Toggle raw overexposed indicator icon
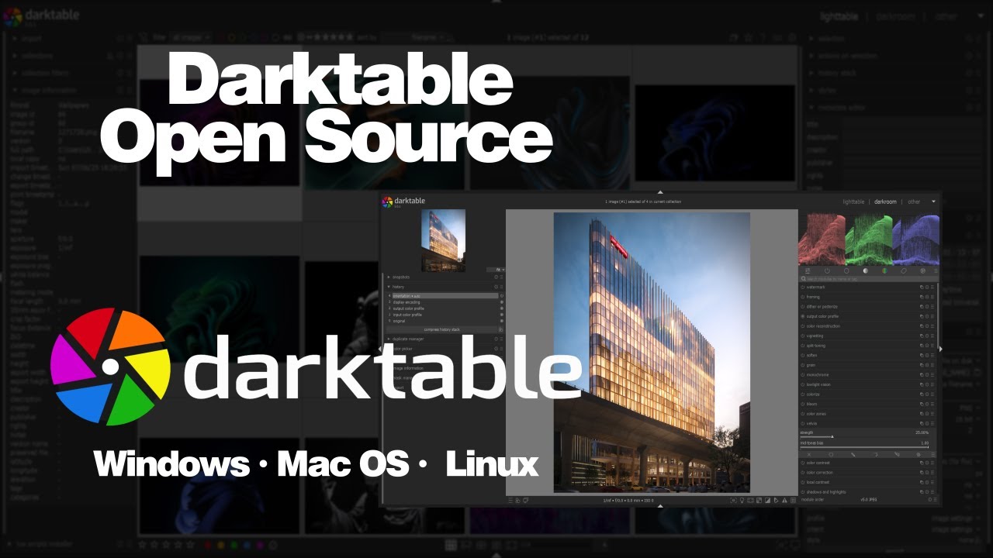Viewport: 993px width, 558px height. (750, 500)
